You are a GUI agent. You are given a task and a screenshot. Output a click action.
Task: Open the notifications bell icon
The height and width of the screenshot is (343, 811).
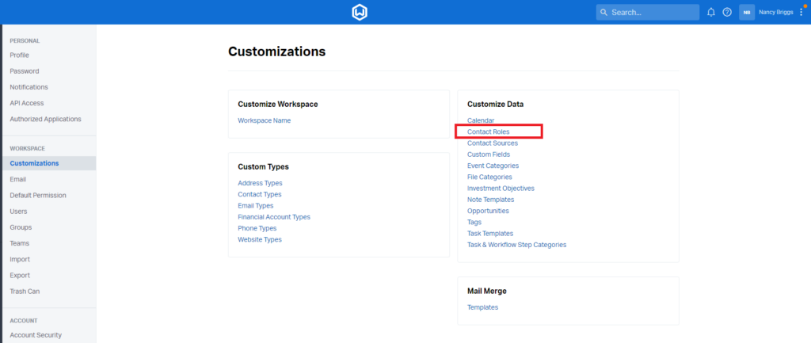(x=711, y=13)
